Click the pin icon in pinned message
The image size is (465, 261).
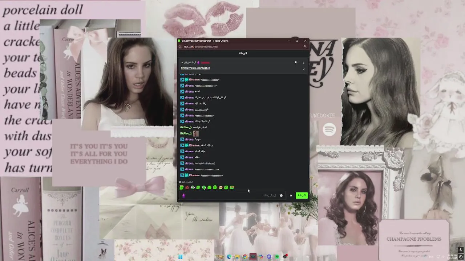point(296,63)
